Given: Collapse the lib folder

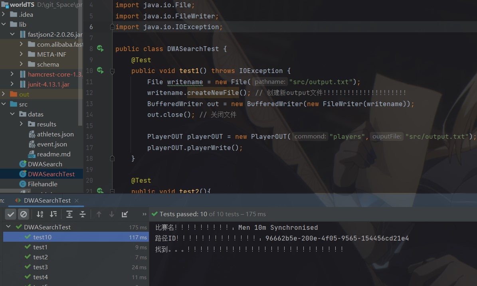Looking at the screenshot, I should pos(3,24).
